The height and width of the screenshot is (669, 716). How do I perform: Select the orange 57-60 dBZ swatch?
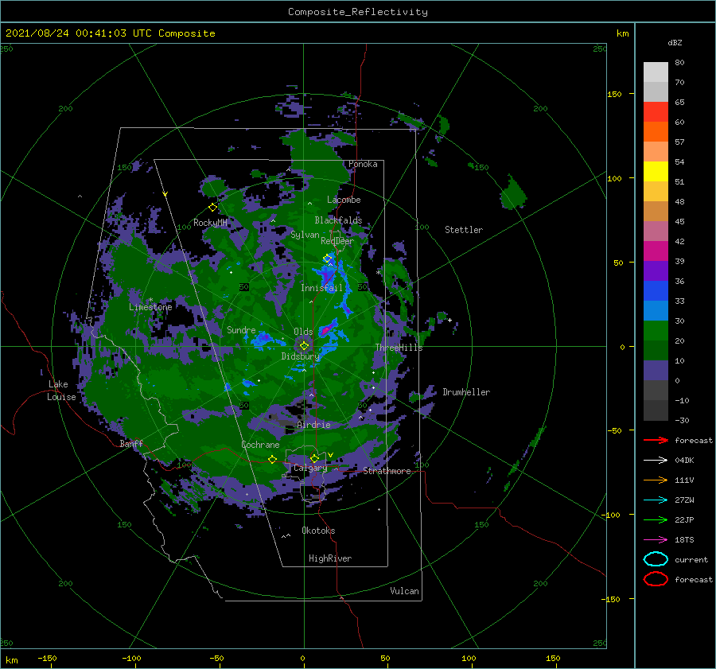[x=656, y=132]
